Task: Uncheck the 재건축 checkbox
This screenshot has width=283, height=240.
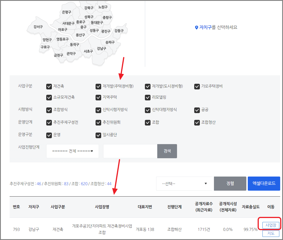Action: [x=49, y=86]
